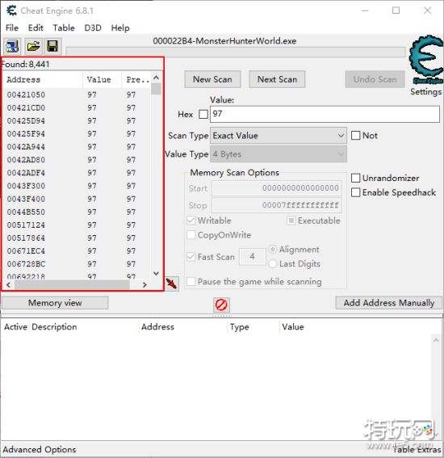Viewport: 444px width, 458px height.
Task: Click the Description column header
Action: (x=54, y=327)
